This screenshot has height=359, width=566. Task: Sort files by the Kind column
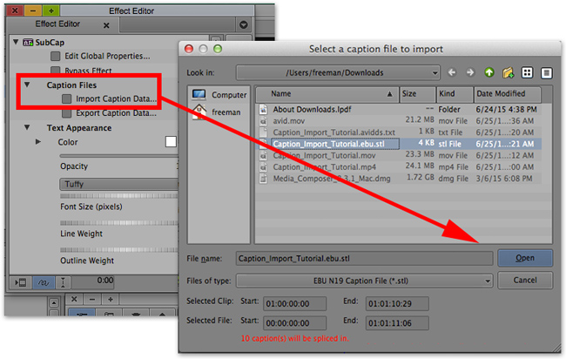tap(455, 94)
